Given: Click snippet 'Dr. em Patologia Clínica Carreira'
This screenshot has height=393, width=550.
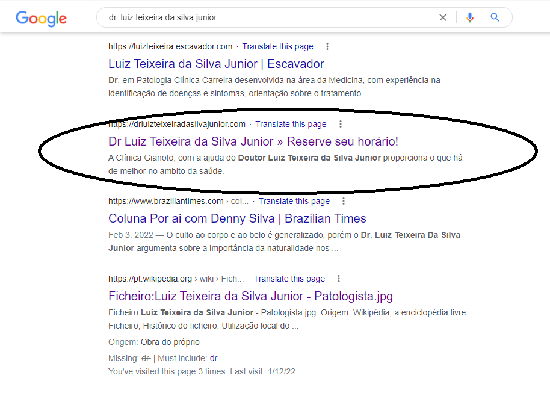Looking at the screenshot, I should coord(274,87).
